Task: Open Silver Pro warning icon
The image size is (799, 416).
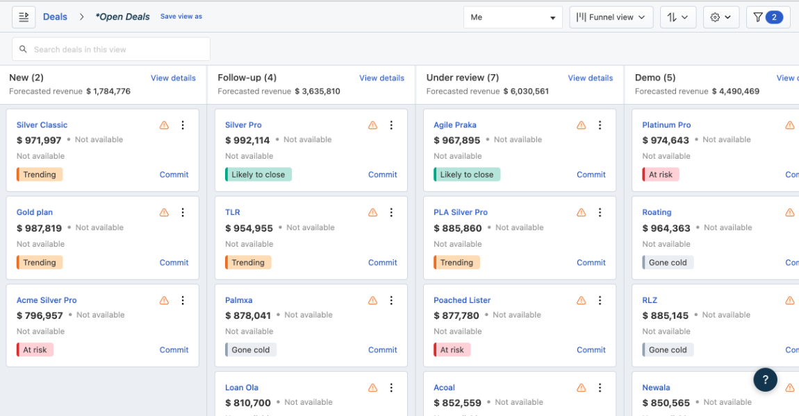Action: pyautogui.click(x=372, y=125)
